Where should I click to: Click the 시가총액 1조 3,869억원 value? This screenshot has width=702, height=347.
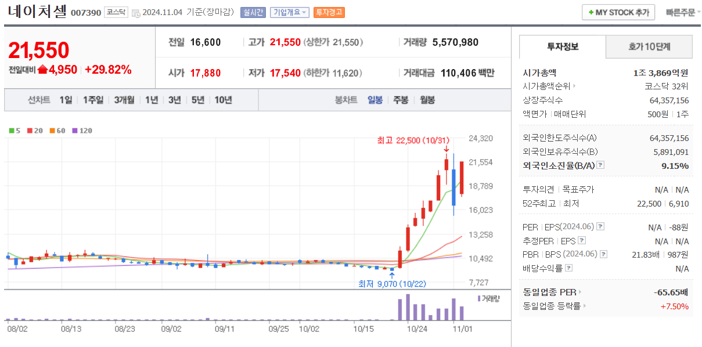[661, 73]
